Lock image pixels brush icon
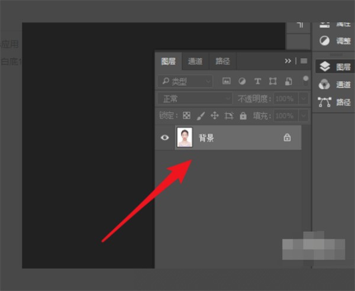This screenshot has height=291, width=355. (201, 115)
